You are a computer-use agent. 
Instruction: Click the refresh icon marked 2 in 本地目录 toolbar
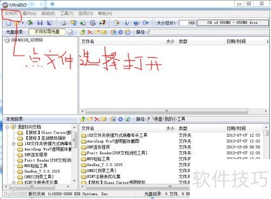tap(127, 119)
